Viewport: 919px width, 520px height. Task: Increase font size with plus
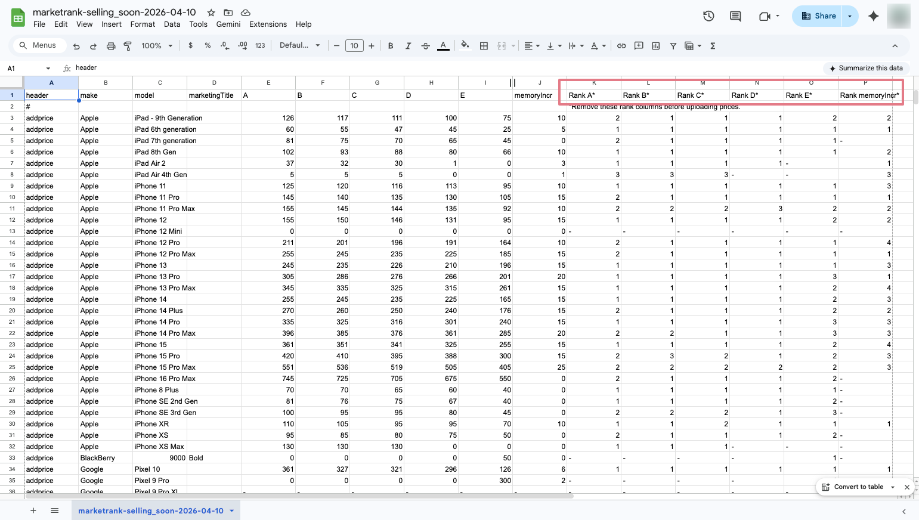click(372, 46)
